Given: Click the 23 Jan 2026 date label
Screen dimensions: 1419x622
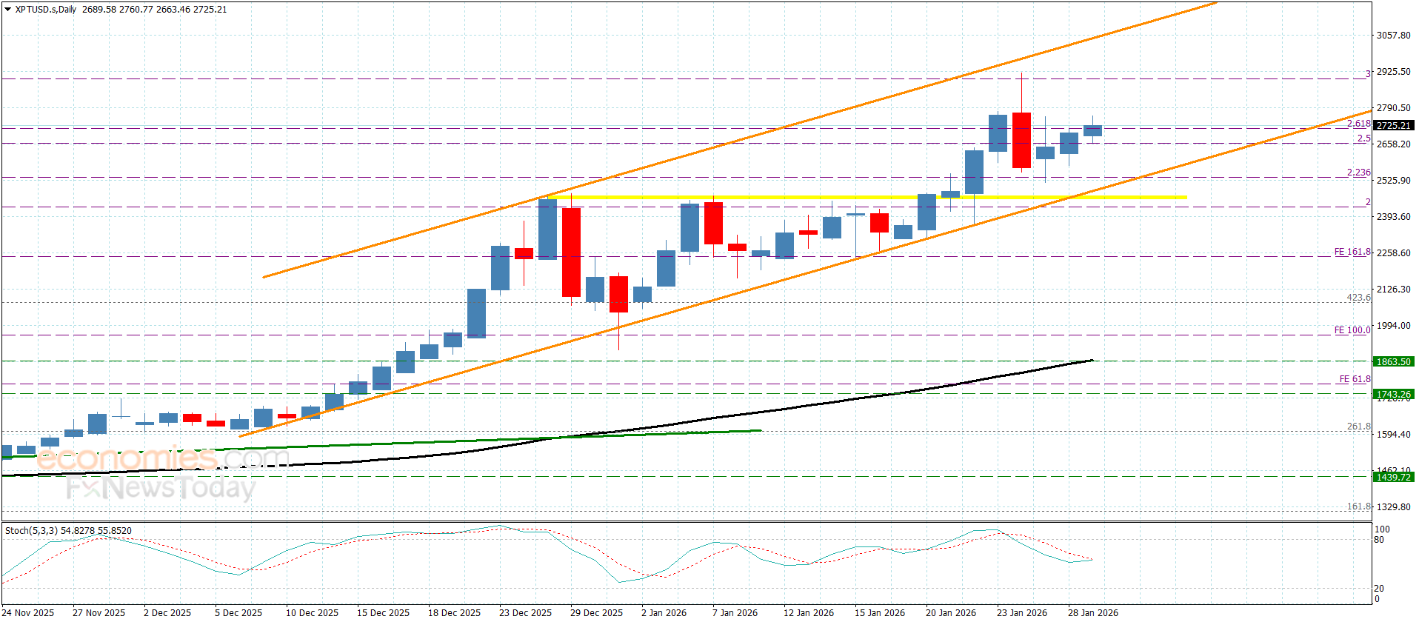Looking at the screenshot, I should click(x=1021, y=612).
